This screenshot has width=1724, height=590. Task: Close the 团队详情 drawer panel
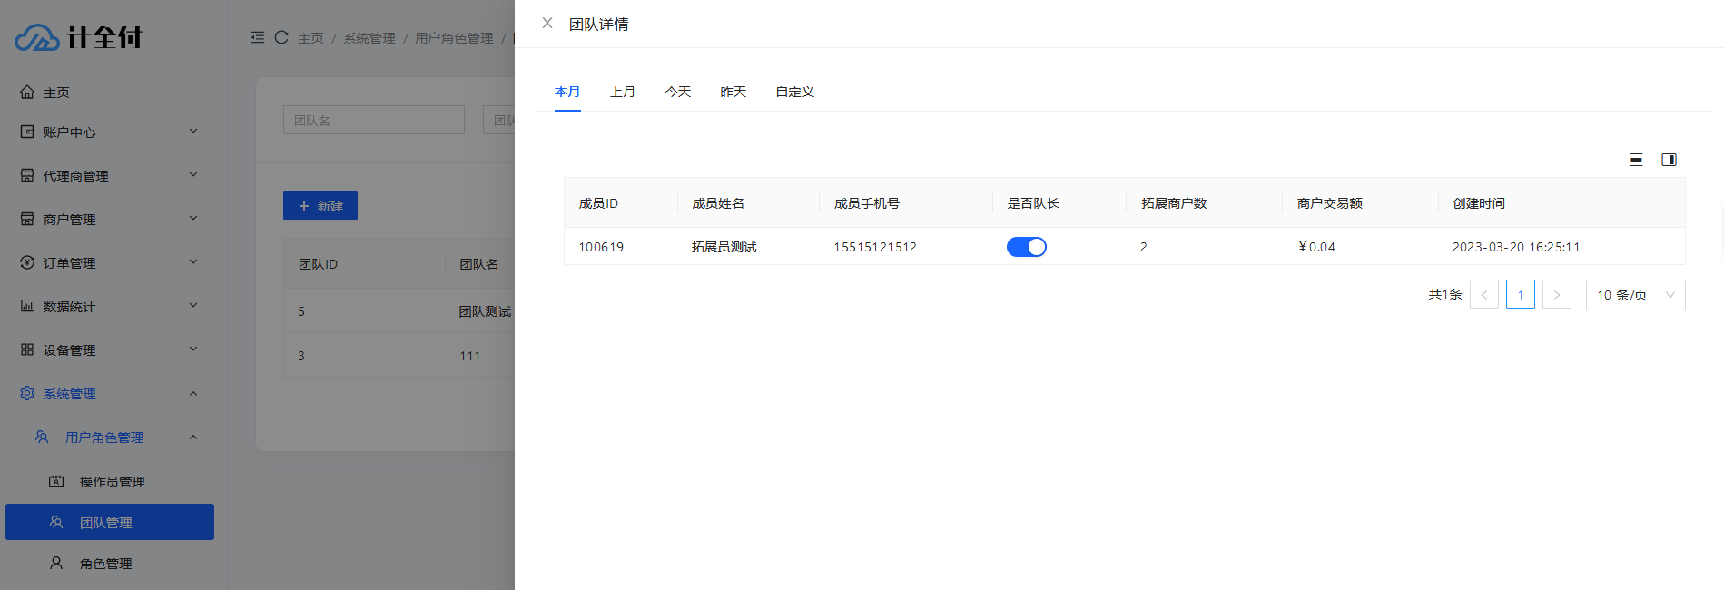tap(547, 23)
